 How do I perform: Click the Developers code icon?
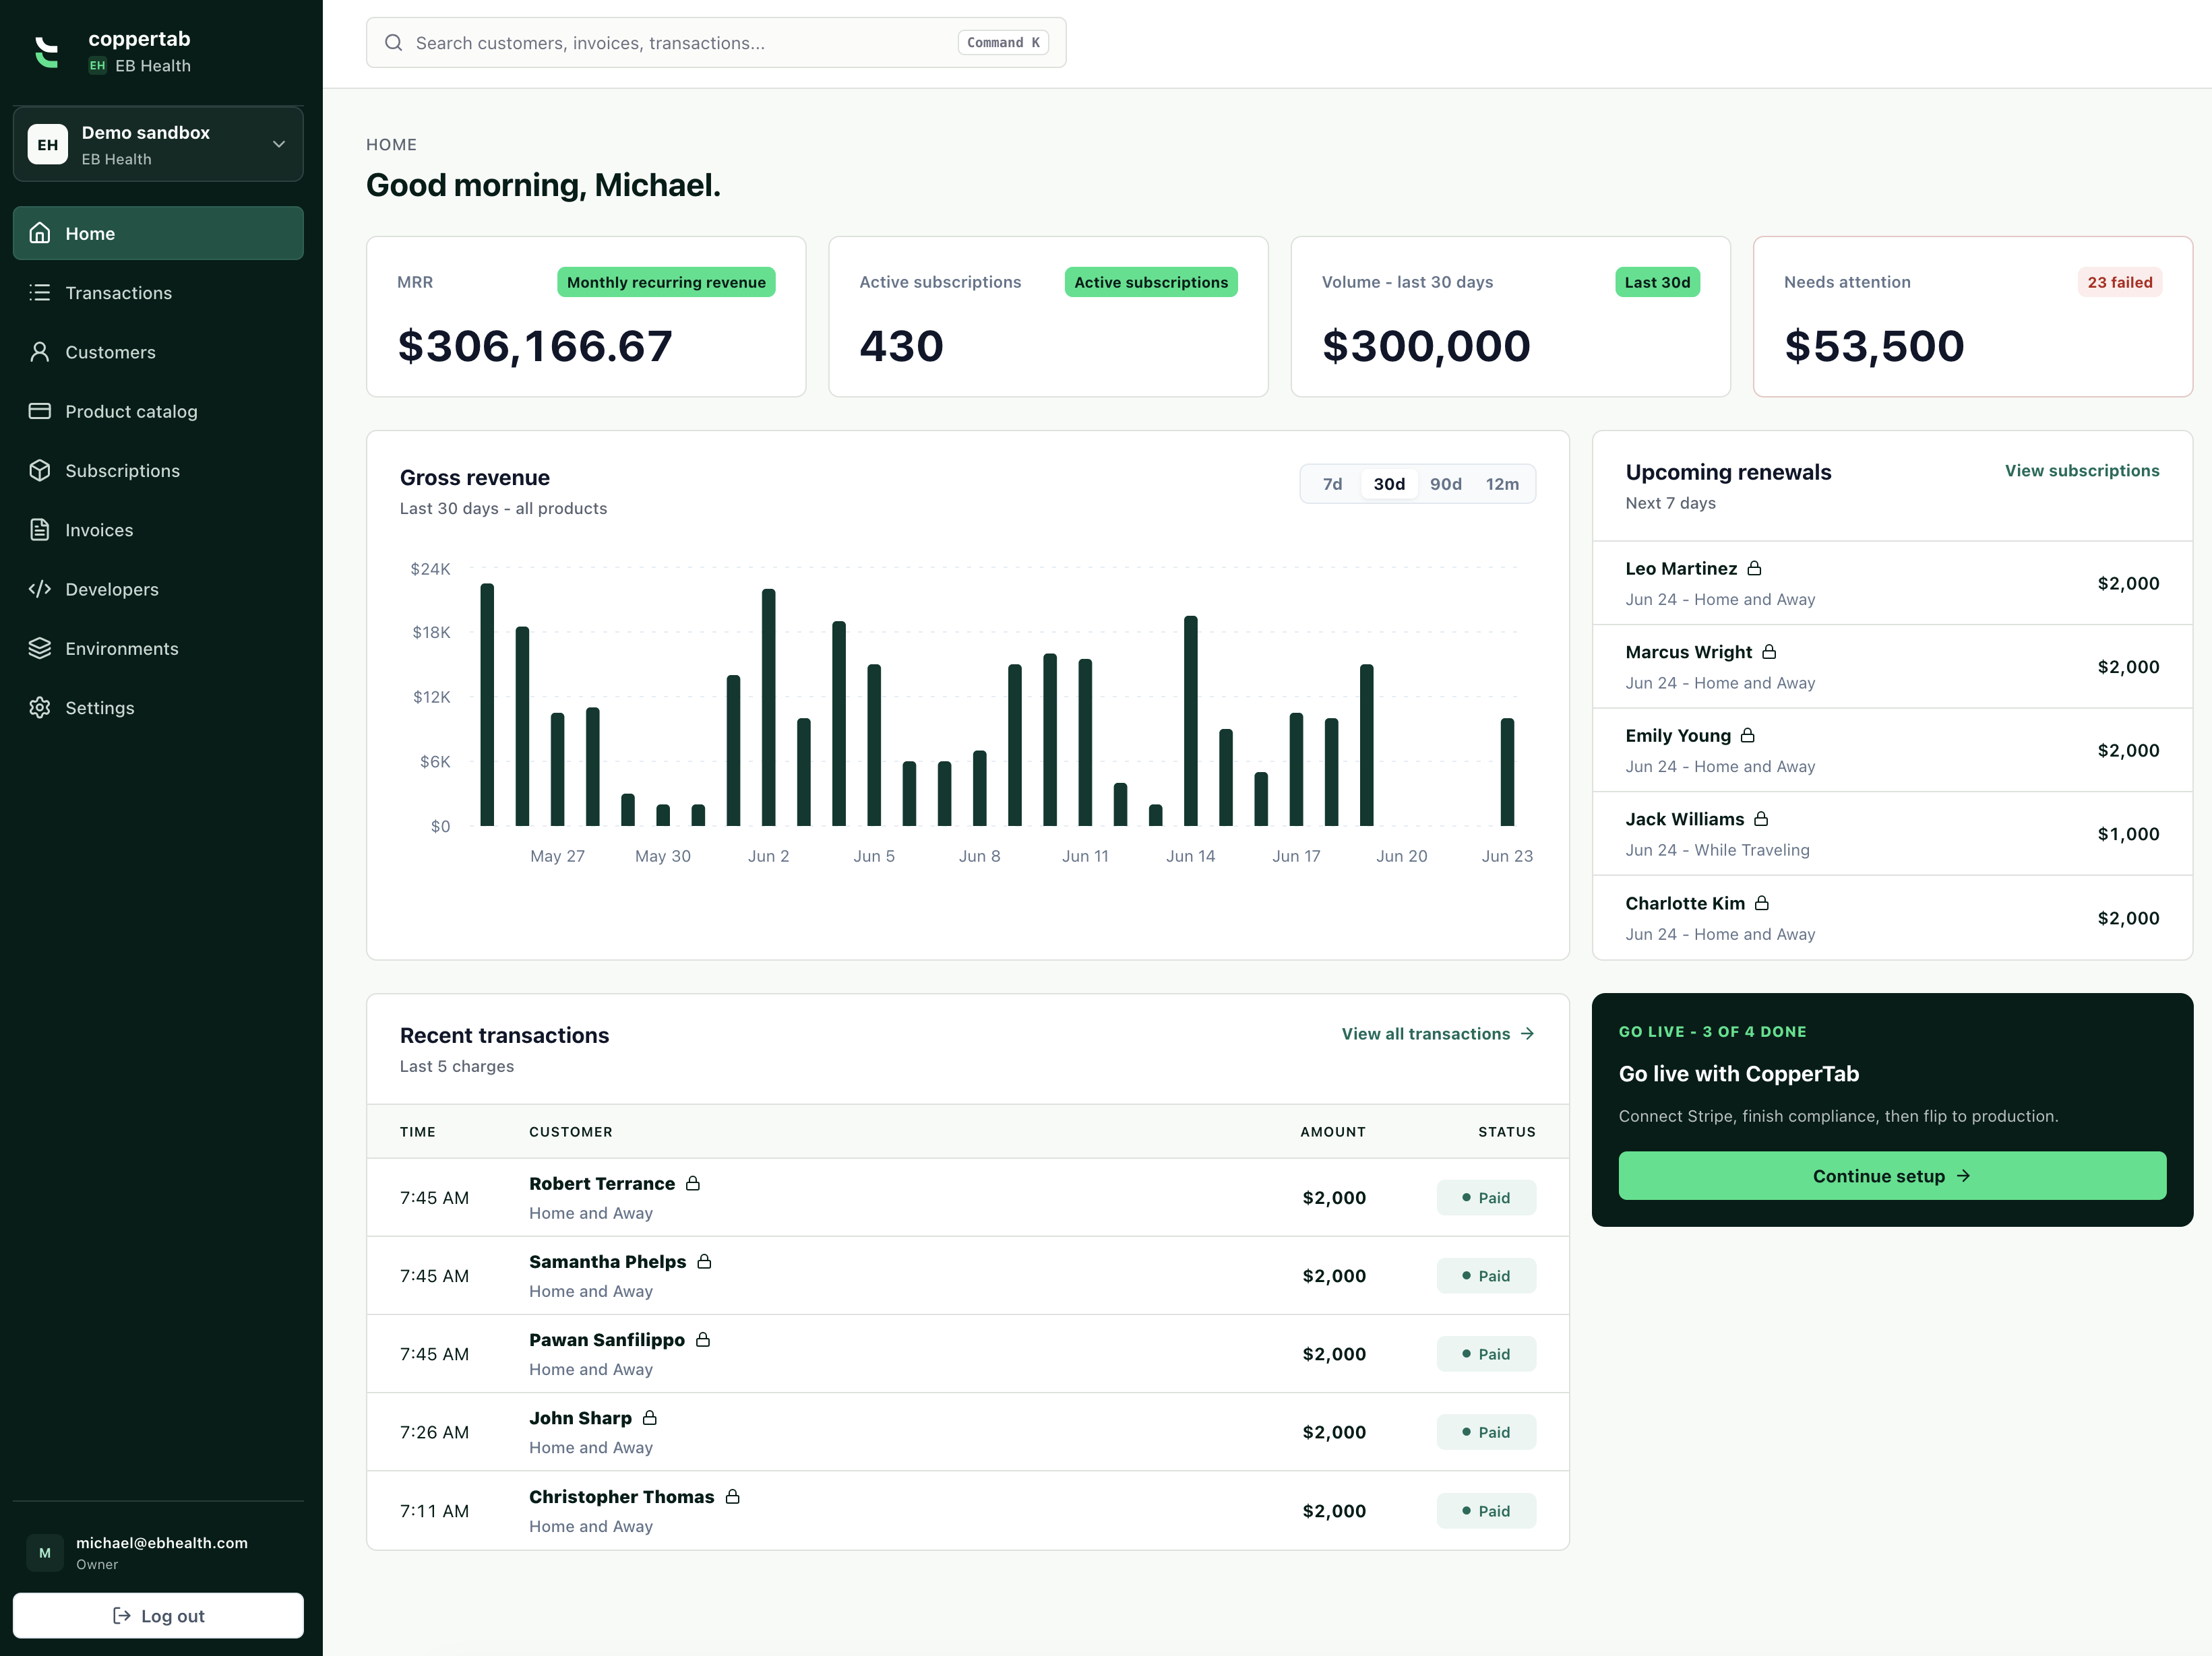pyautogui.click(x=40, y=589)
